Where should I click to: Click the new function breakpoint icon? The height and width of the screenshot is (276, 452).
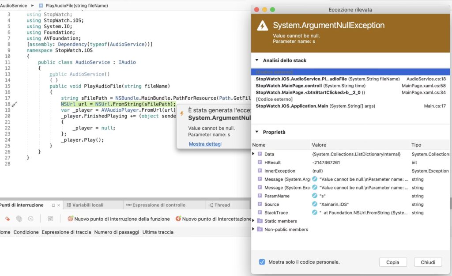point(70,219)
